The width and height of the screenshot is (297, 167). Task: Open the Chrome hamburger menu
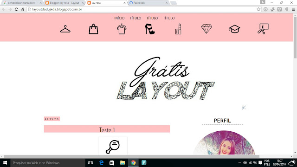click(x=293, y=9)
